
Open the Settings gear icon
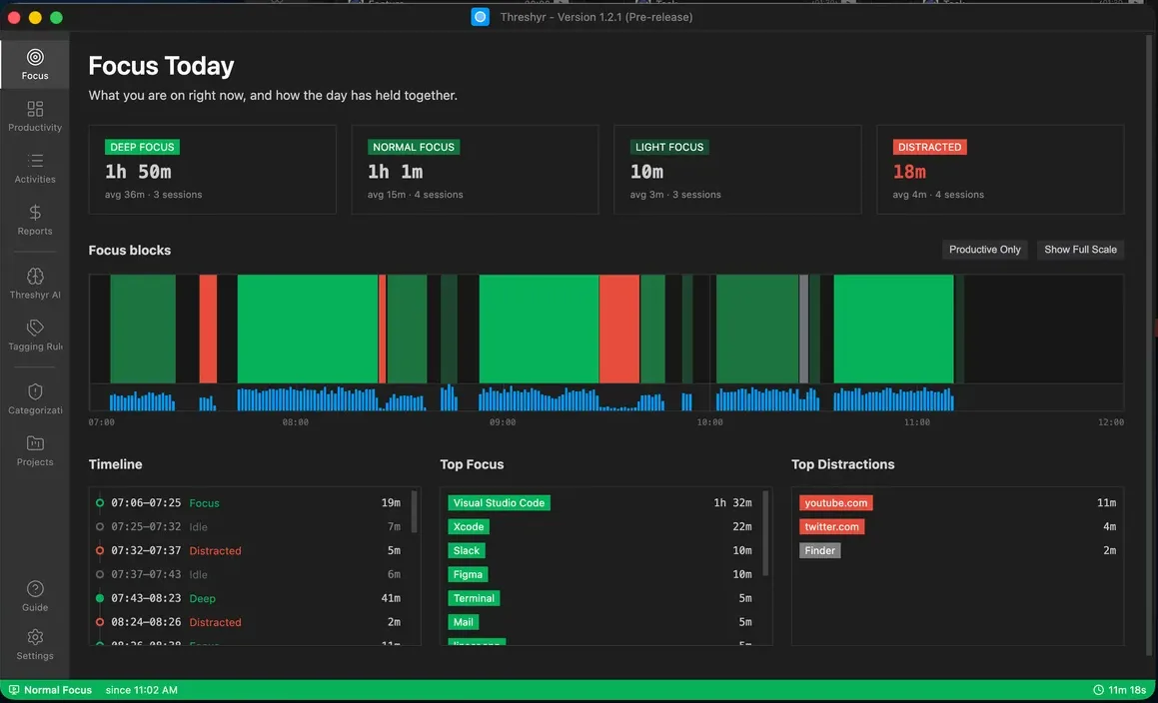[x=35, y=637]
